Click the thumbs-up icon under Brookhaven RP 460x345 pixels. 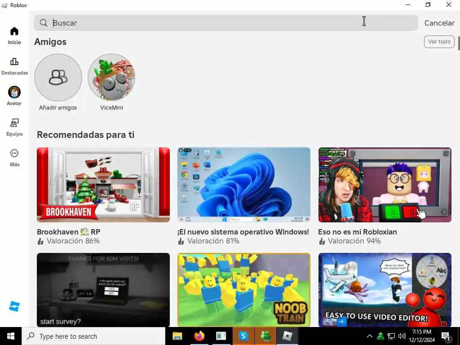click(x=40, y=241)
